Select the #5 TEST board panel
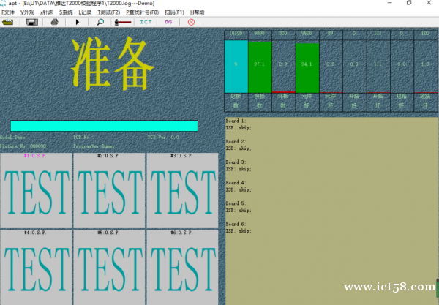439x305 pixels. coord(109,267)
